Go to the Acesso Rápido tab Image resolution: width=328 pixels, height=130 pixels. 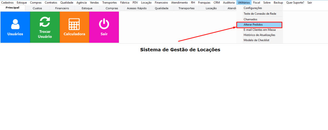(x=136, y=8)
